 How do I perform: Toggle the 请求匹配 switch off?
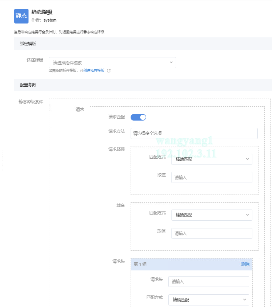pos(138,117)
